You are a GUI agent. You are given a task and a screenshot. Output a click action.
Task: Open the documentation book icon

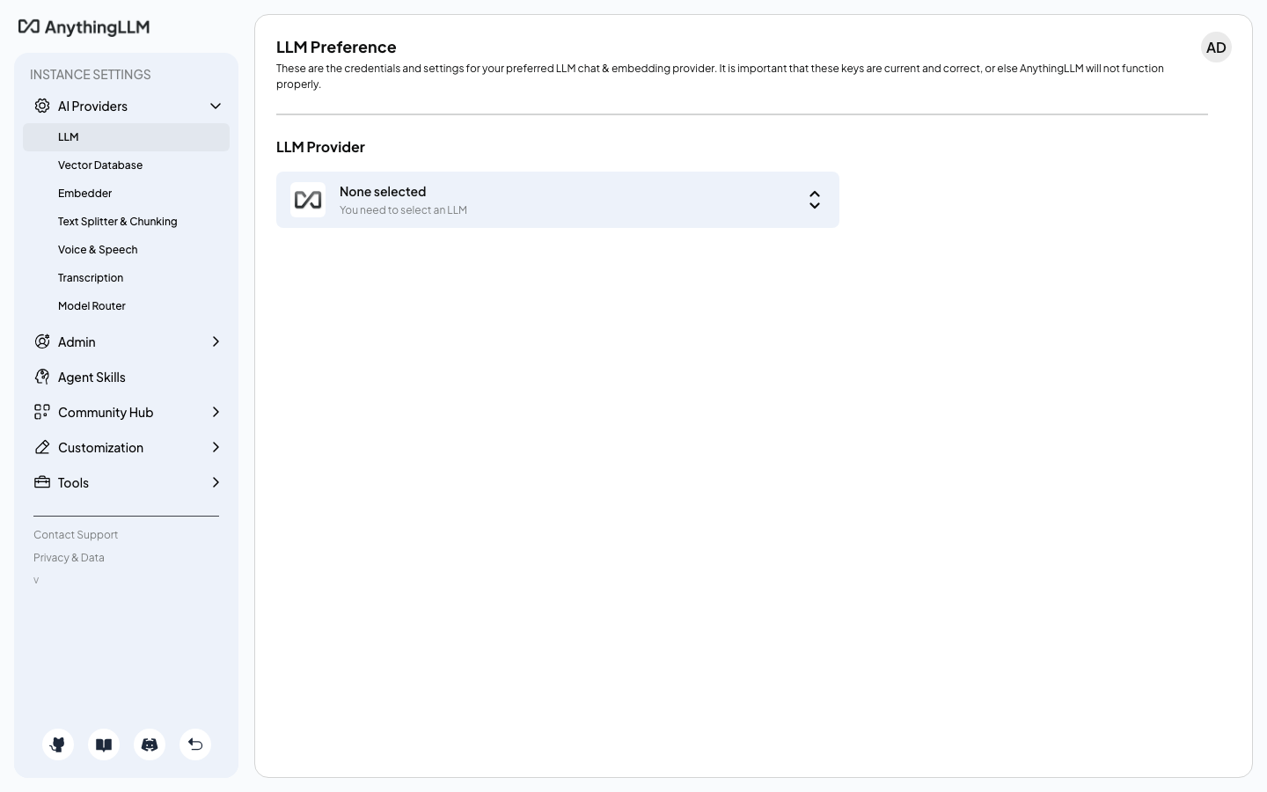(104, 744)
